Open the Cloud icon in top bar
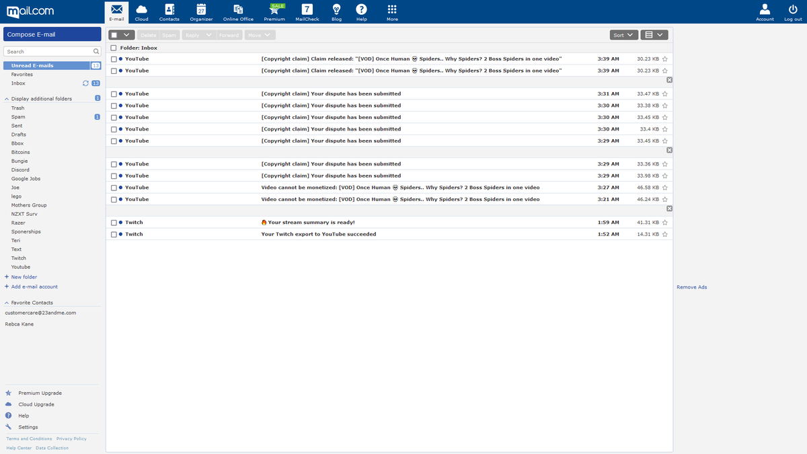 tap(141, 9)
